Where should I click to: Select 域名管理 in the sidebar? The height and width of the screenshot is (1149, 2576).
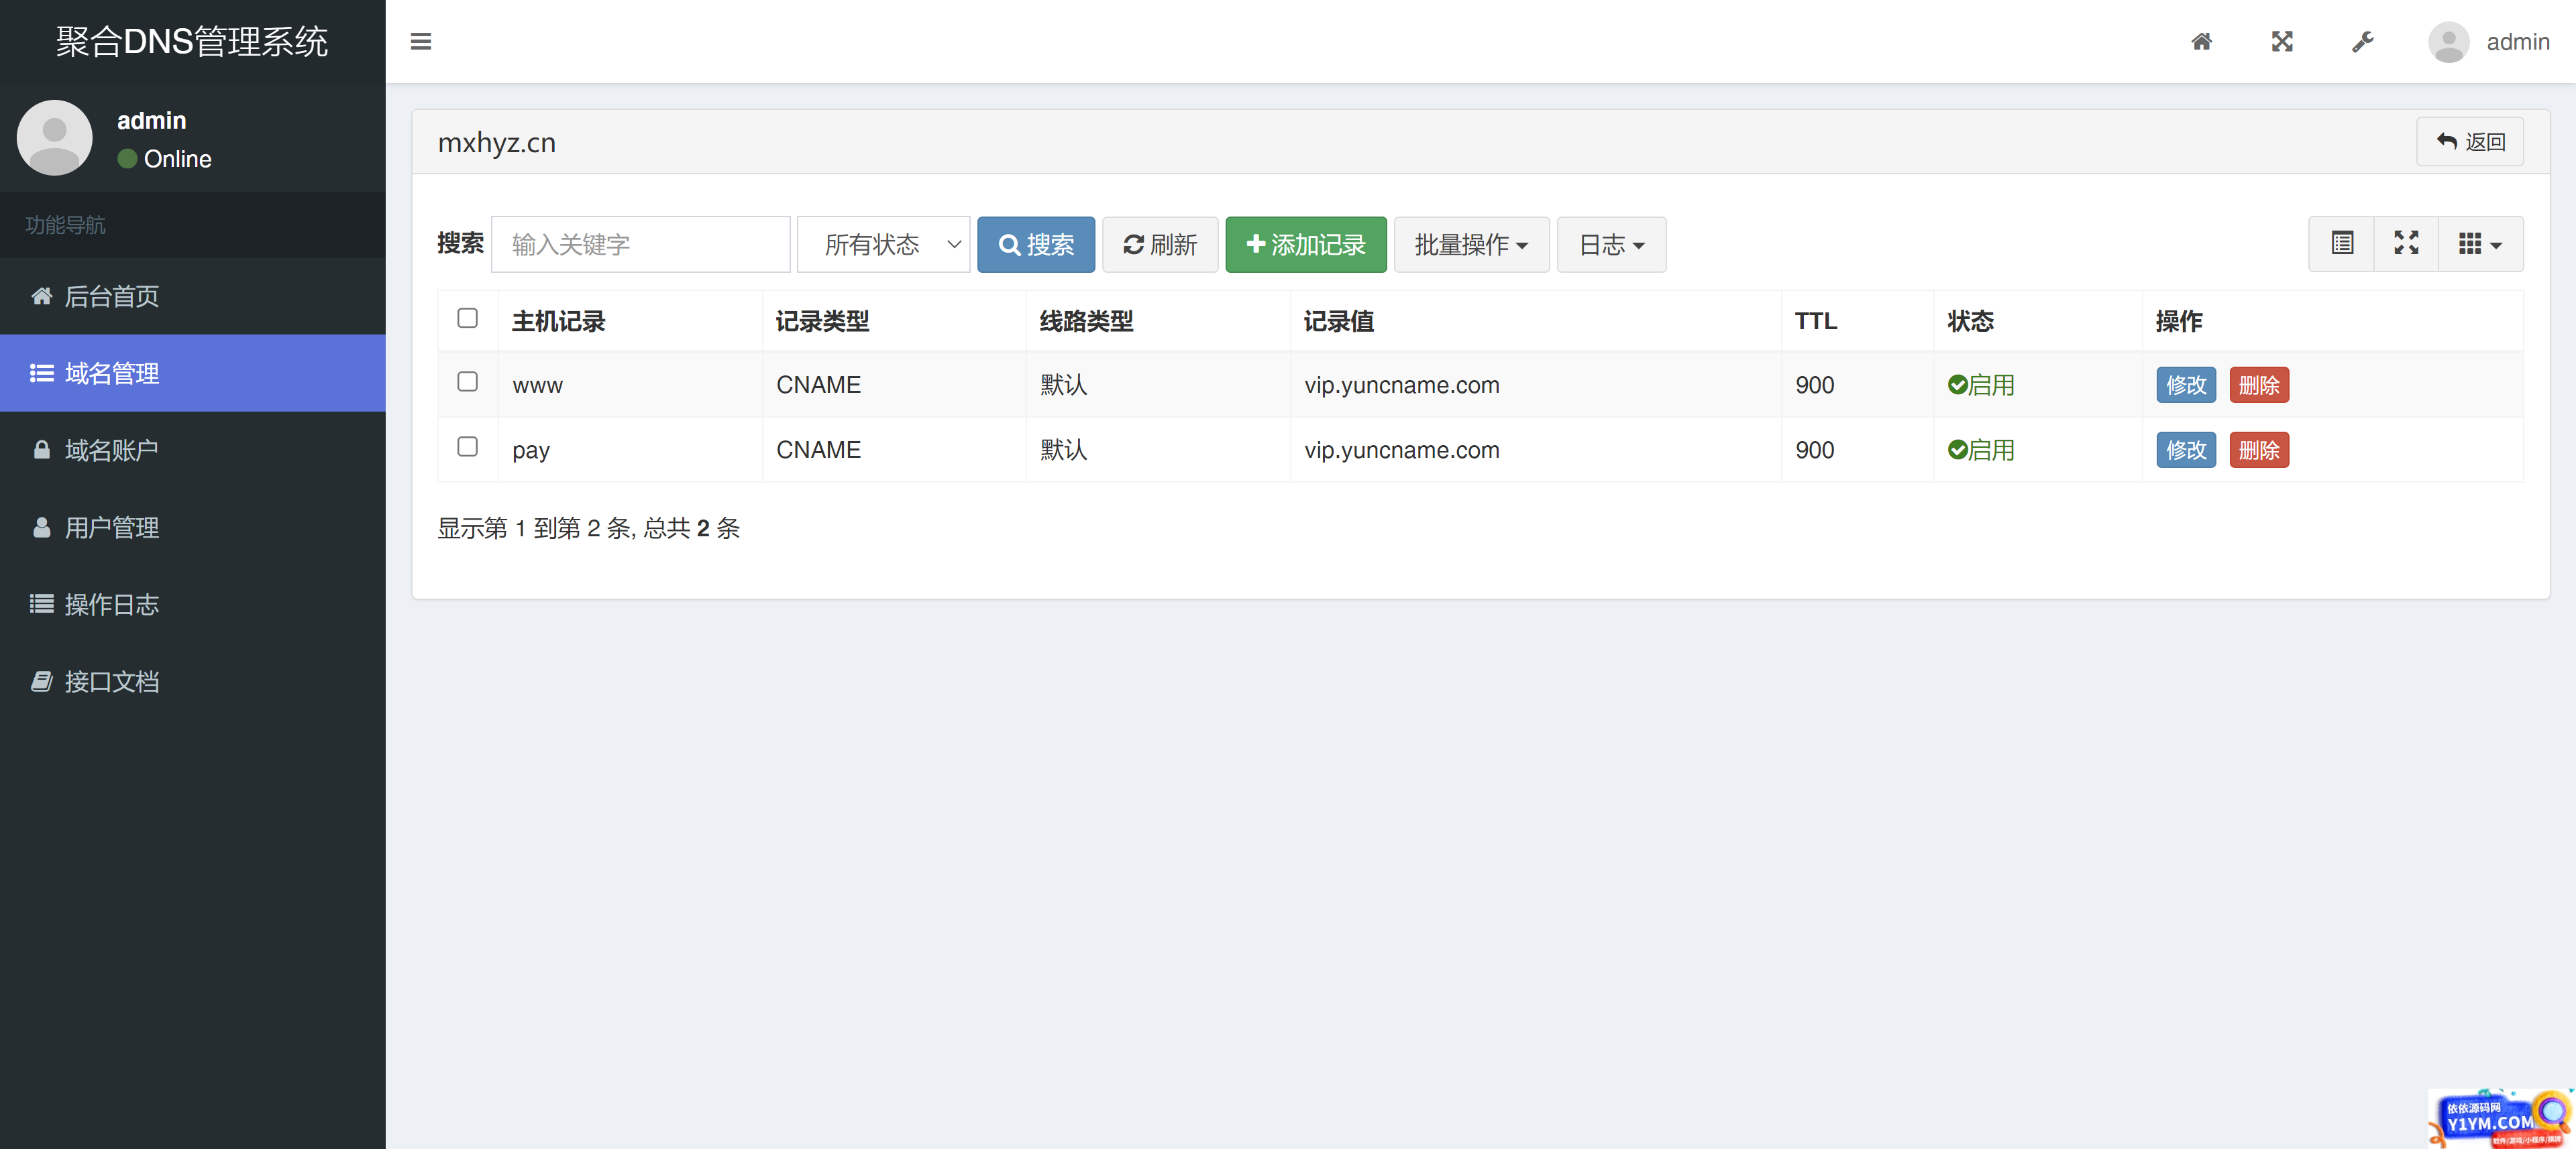click(x=193, y=373)
